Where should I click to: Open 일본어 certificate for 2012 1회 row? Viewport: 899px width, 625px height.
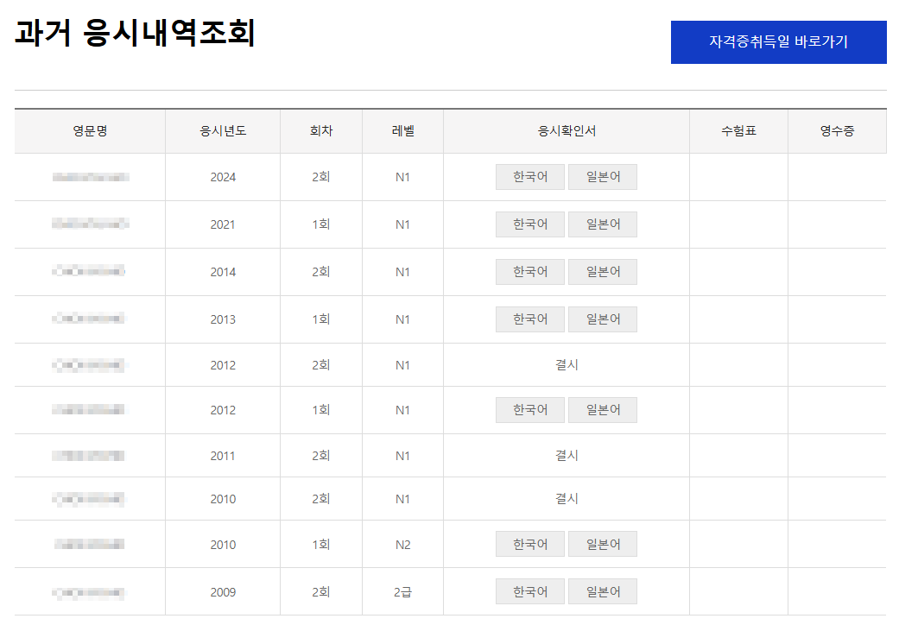point(603,410)
